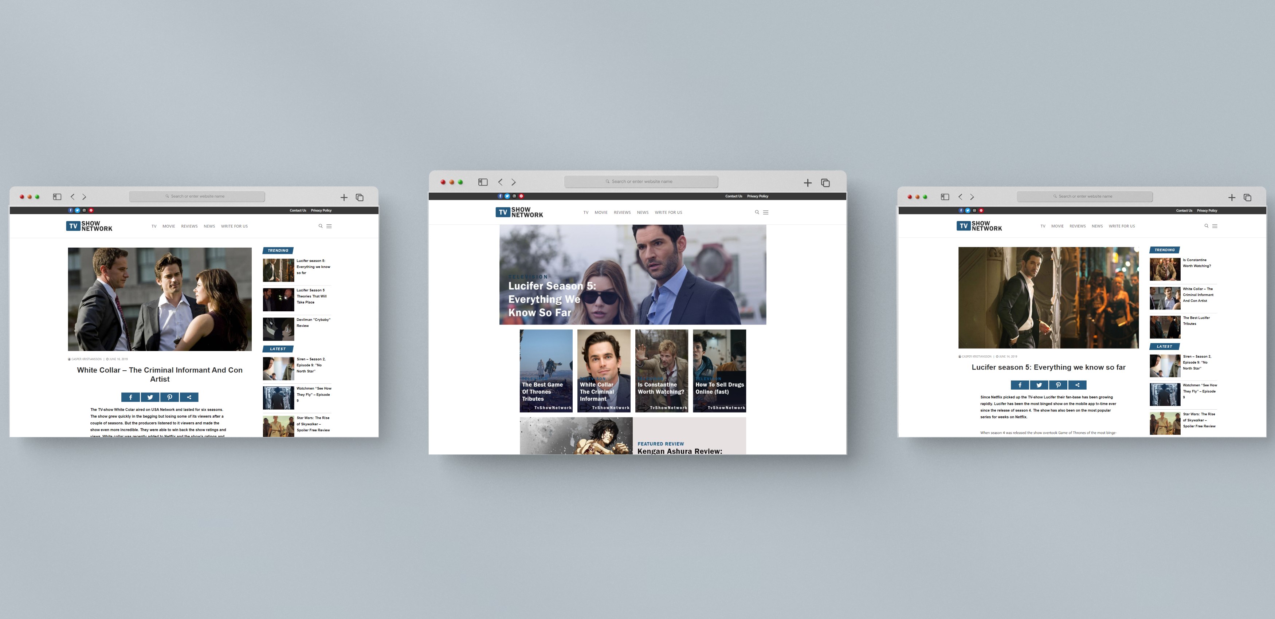Click back arrow in center window
This screenshot has height=619, width=1275.
(501, 182)
